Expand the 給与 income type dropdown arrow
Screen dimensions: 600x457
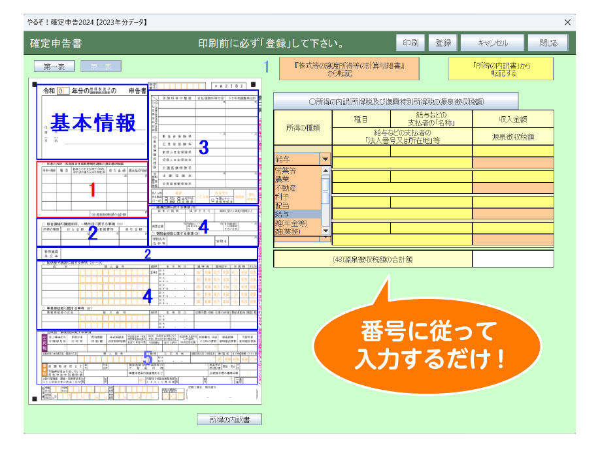[325, 159]
